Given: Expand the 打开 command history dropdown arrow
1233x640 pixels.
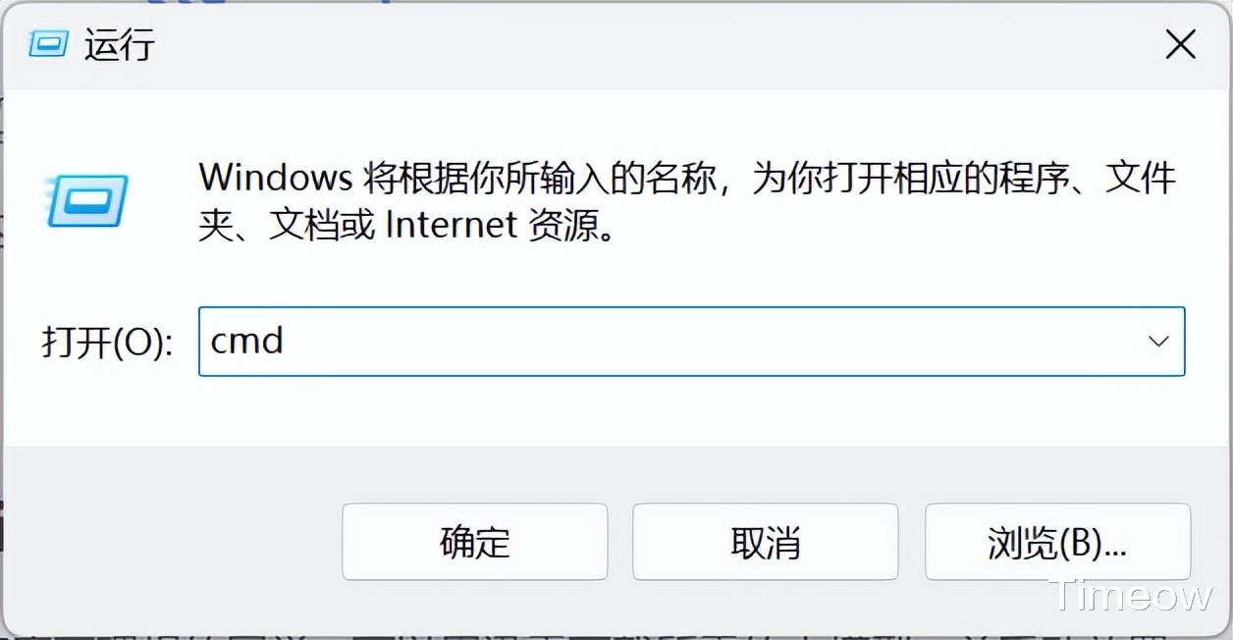Looking at the screenshot, I should (x=1158, y=342).
